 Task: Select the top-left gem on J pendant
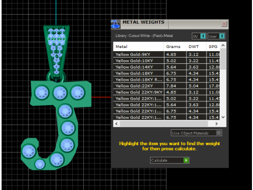coord(42,92)
